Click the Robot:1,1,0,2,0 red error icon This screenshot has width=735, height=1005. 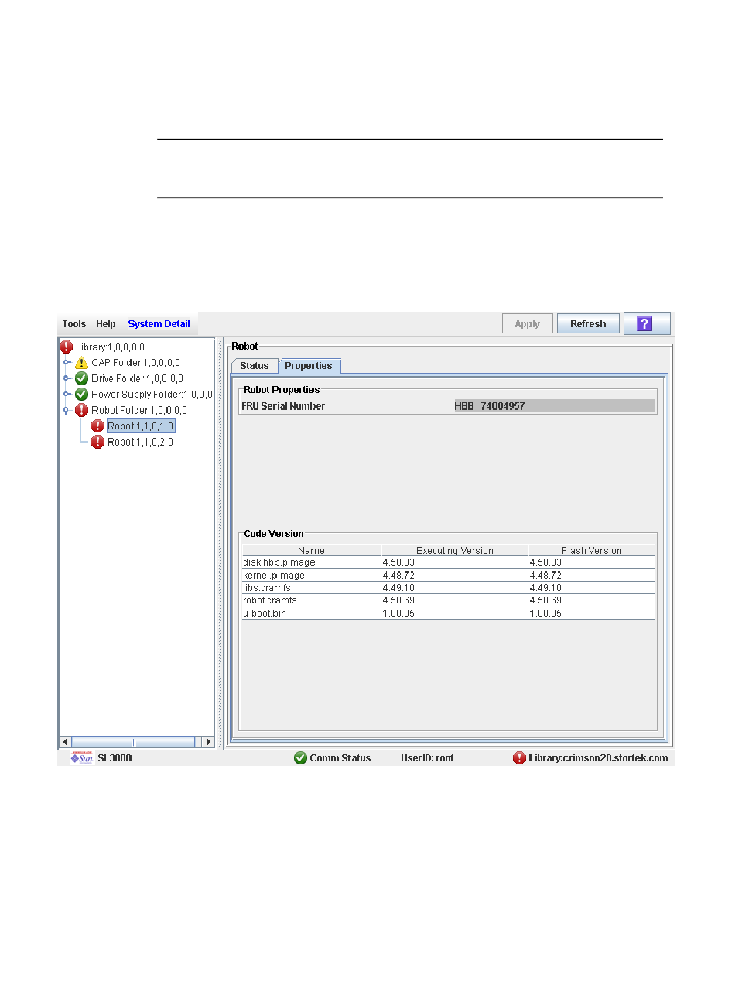point(97,443)
